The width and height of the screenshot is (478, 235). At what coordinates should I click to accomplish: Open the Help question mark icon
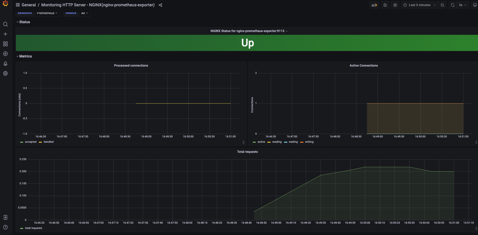coord(5,227)
